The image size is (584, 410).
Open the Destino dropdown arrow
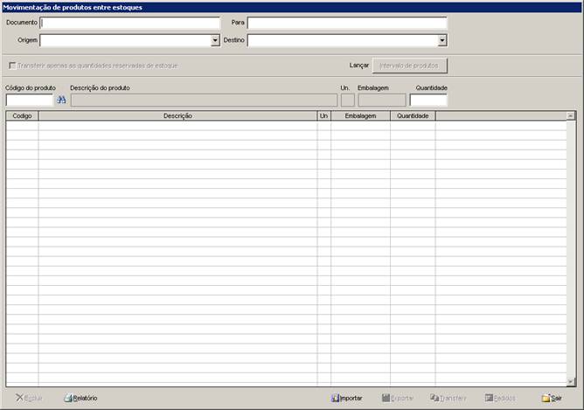click(442, 40)
